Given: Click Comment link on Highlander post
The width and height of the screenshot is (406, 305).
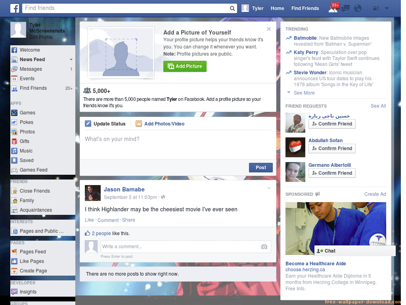Looking at the screenshot, I should (108, 220).
